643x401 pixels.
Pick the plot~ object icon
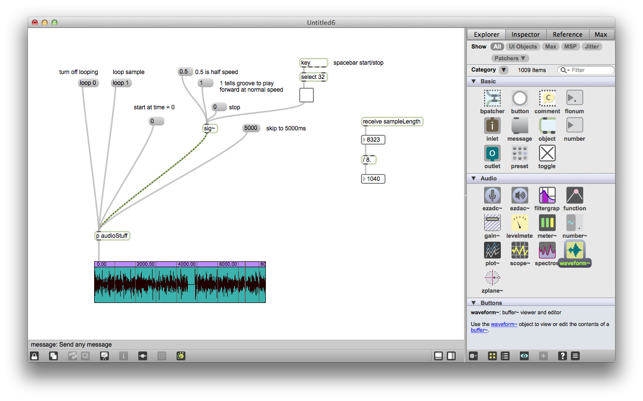click(x=492, y=250)
